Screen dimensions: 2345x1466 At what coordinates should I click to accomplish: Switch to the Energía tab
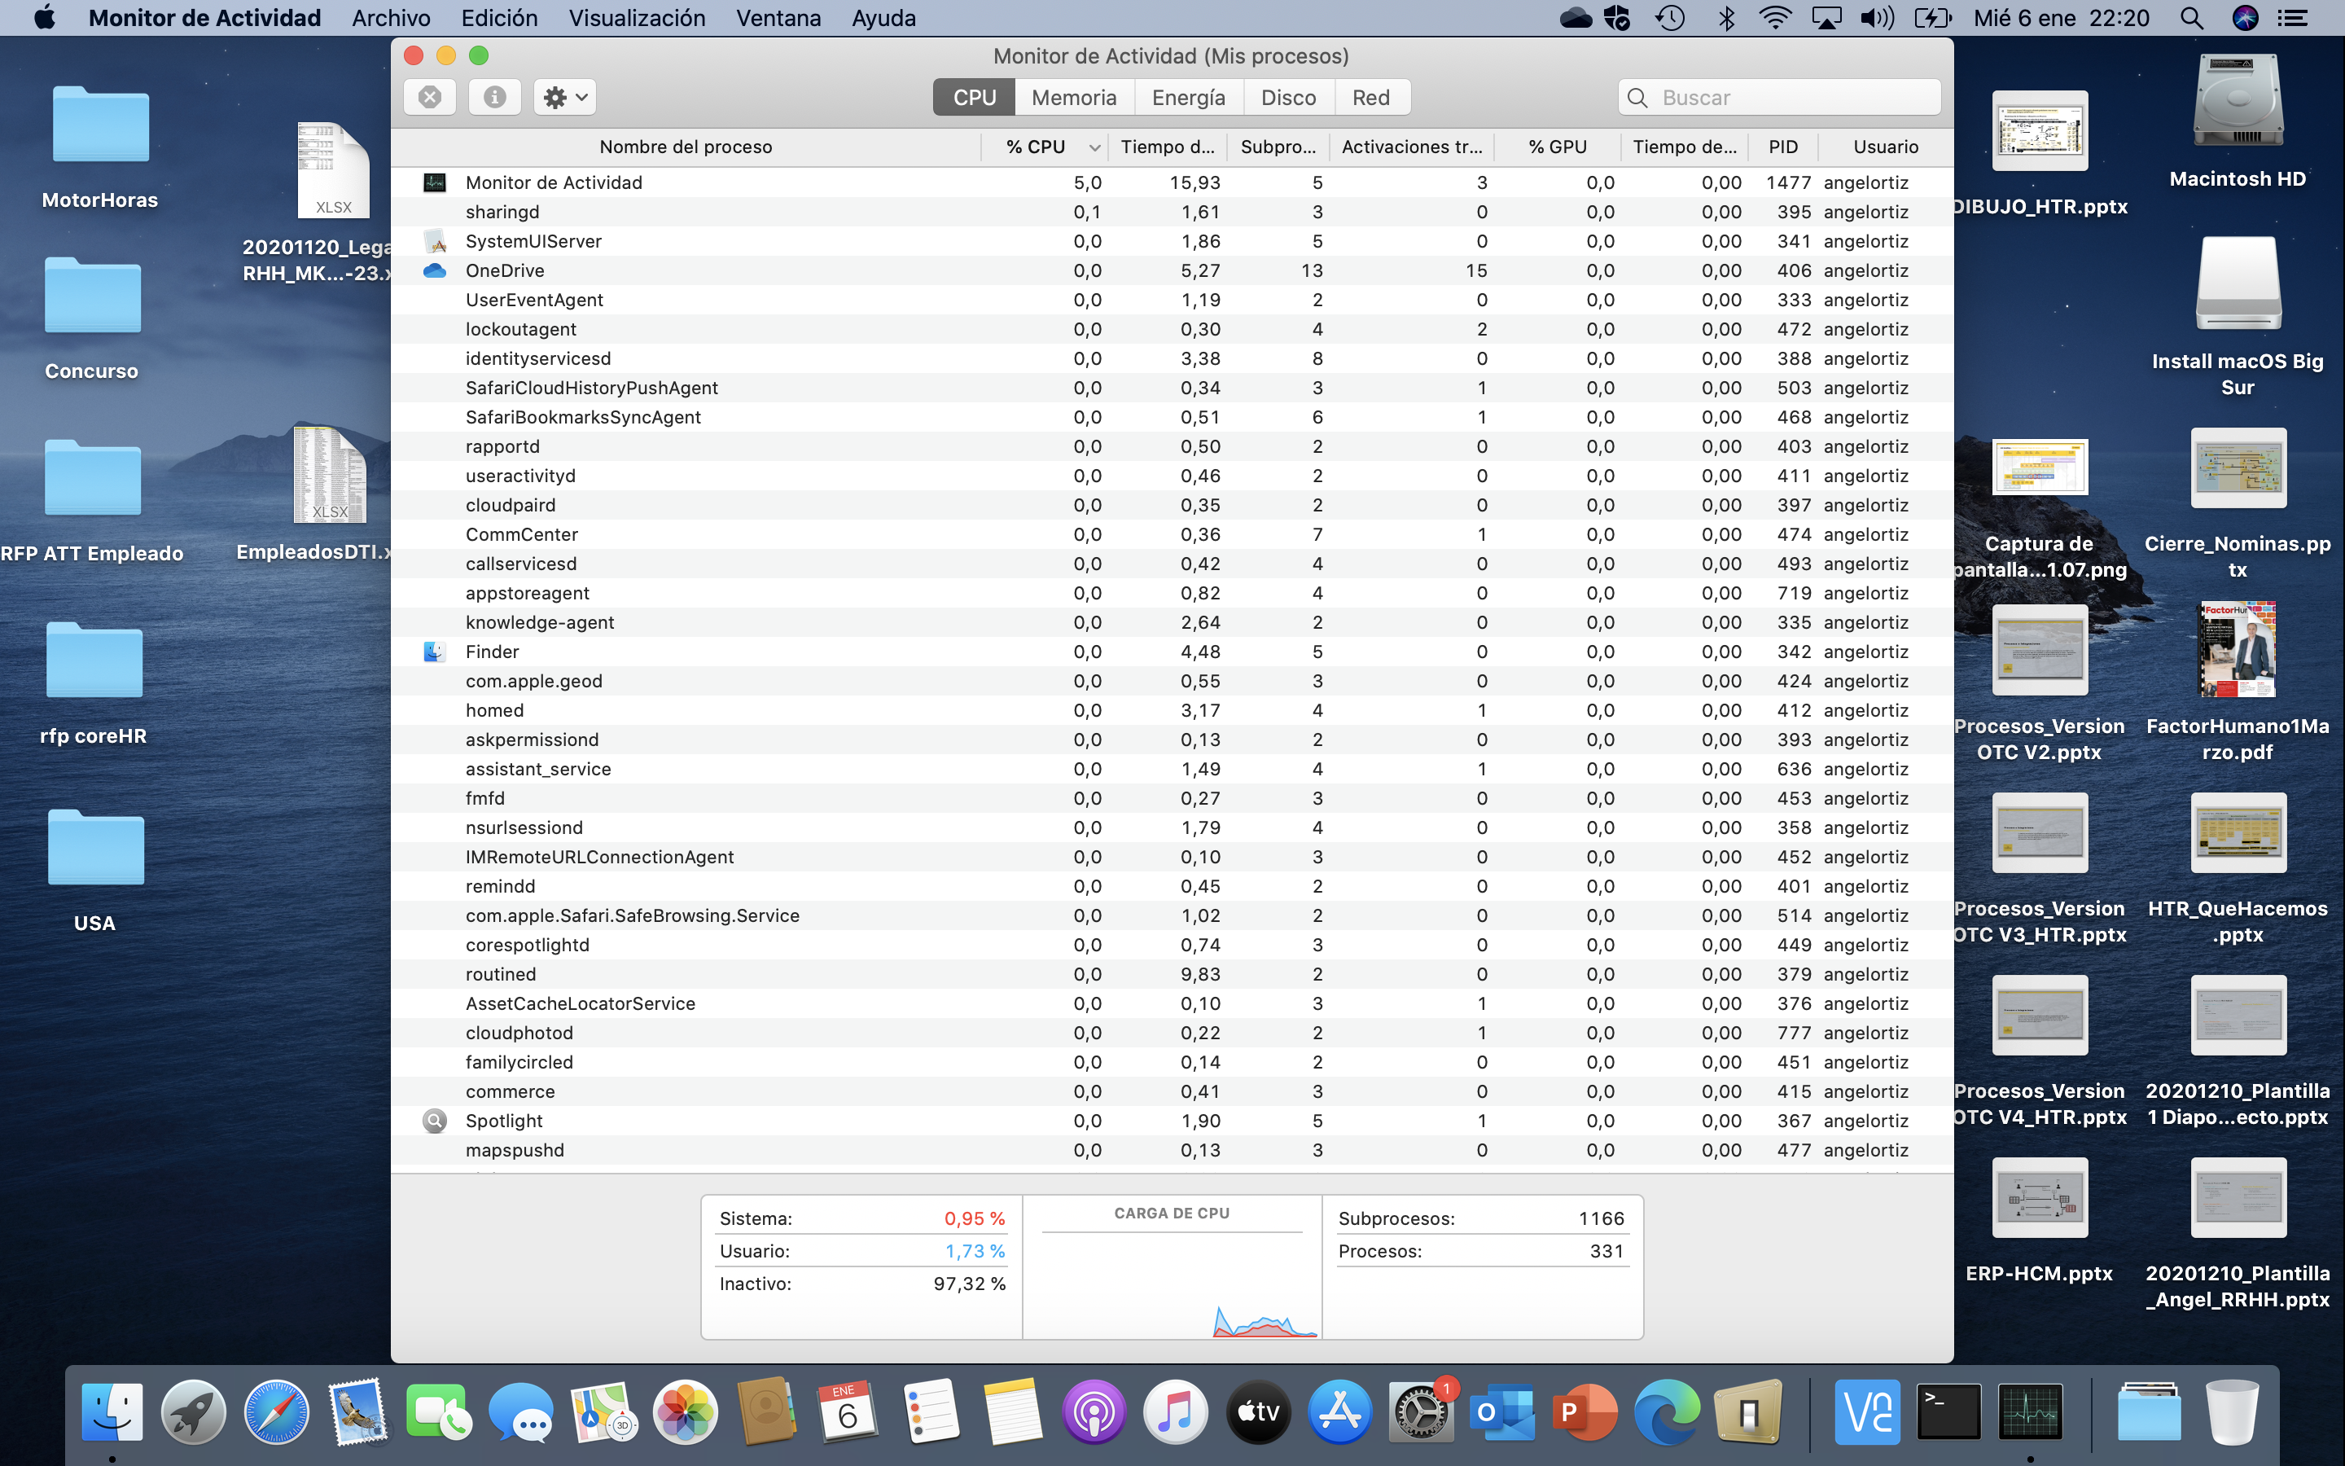click(x=1188, y=97)
